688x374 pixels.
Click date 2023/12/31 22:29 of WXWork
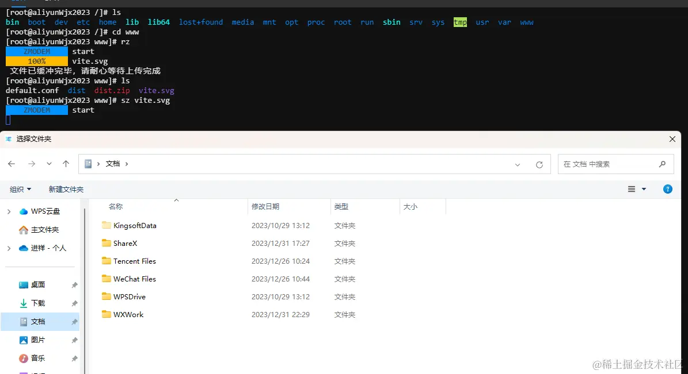tap(280, 315)
